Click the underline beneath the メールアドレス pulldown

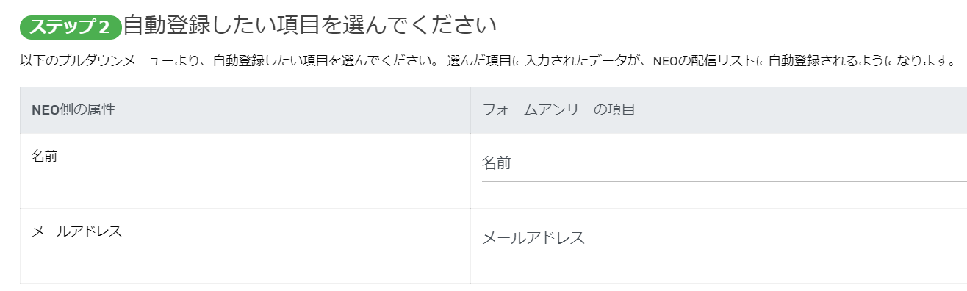click(725, 256)
